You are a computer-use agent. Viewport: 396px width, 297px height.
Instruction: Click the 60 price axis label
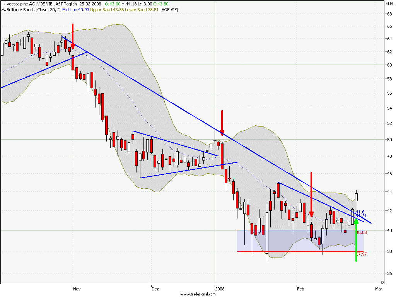(389, 65)
